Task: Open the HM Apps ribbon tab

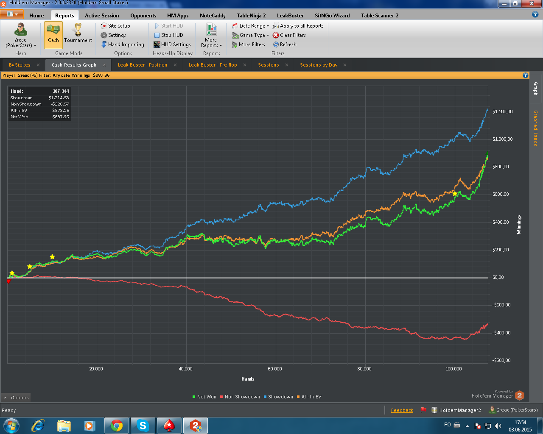Action: point(178,16)
